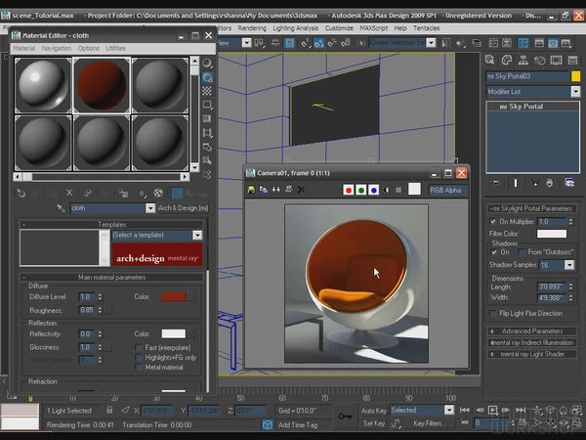This screenshot has width=586, height=440.
Task: Open the Utilities command panel icon
Action: point(572,60)
